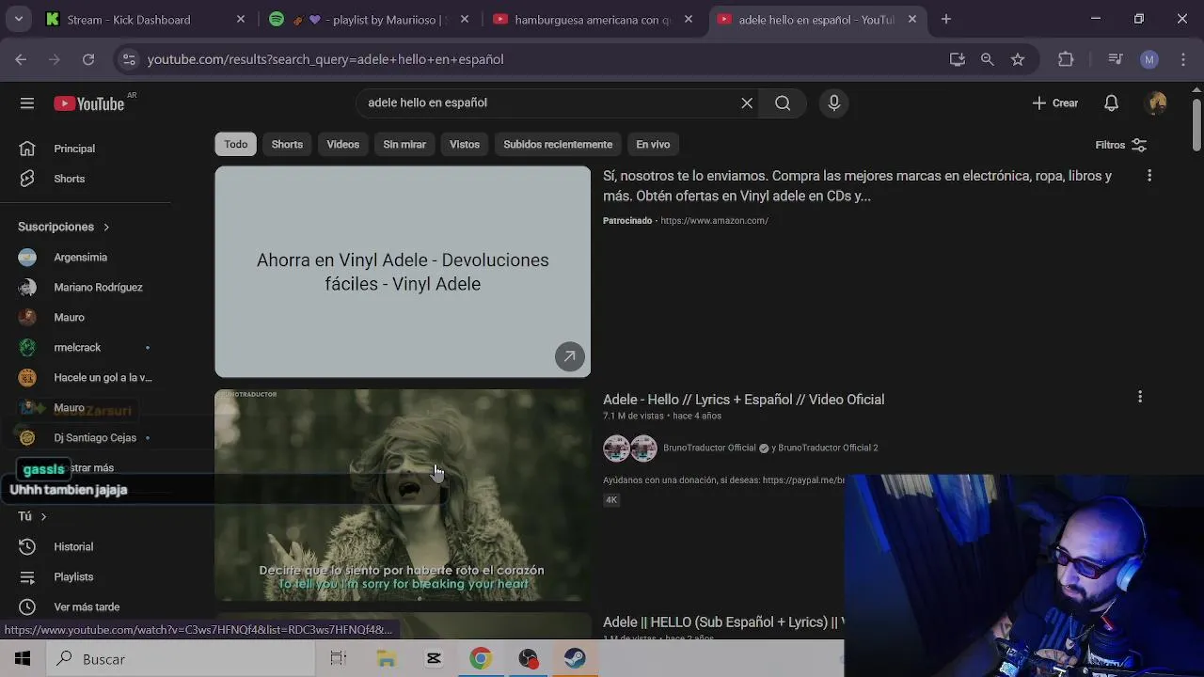Play Adele Hello Lyrics + Español thumbnail
This screenshot has height=677, width=1204.
click(x=403, y=496)
